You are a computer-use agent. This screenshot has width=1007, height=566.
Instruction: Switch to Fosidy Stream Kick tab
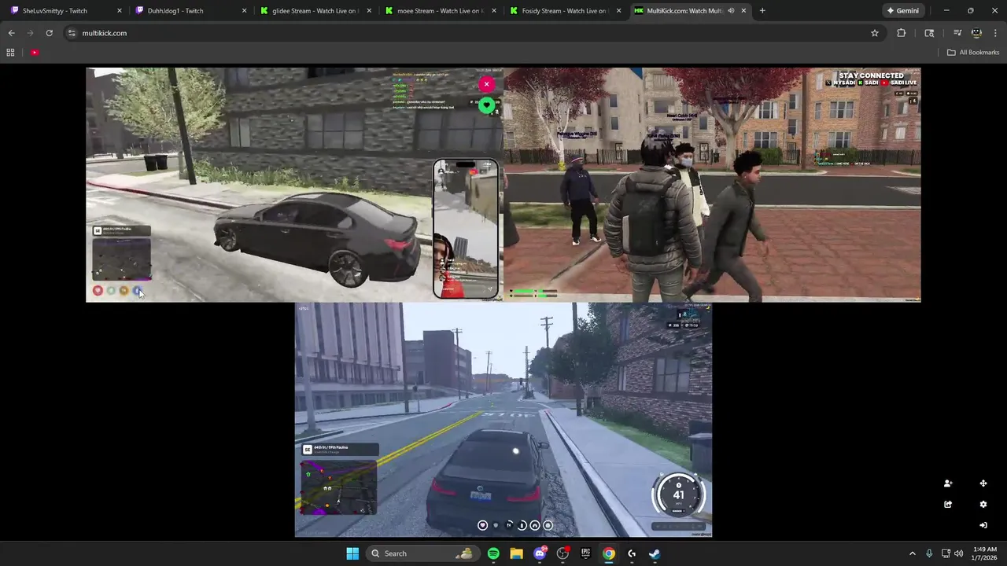tap(563, 11)
